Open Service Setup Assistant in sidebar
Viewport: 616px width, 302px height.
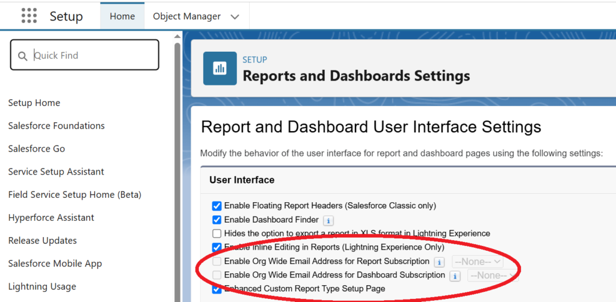(x=56, y=171)
